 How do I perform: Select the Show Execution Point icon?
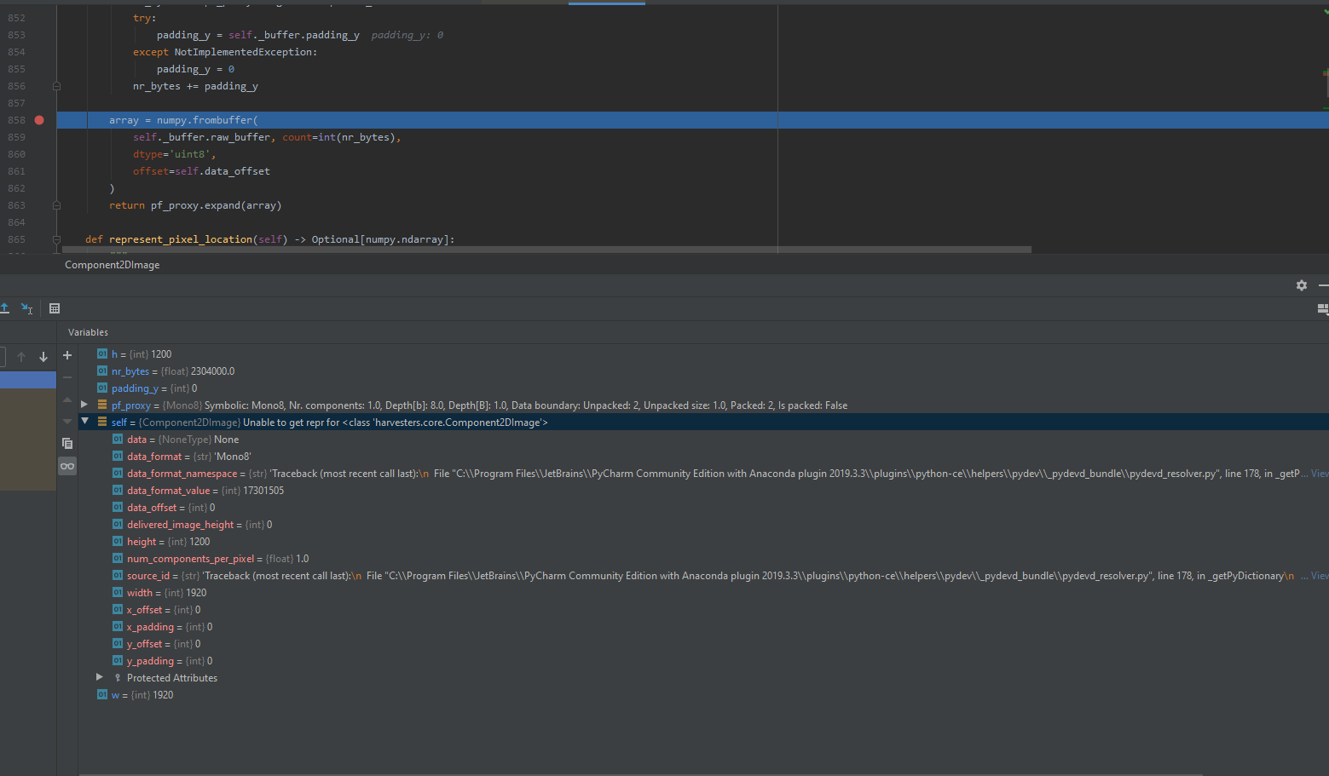(x=5, y=308)
